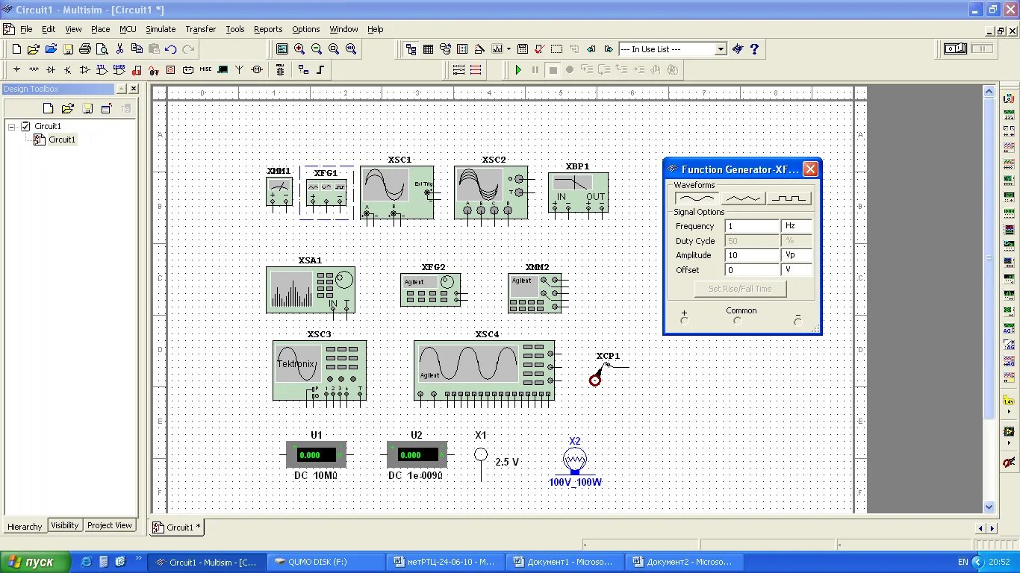Select the square waveform in Function Generator
Screen dimensions: 1020x573
tap(789, 197)
